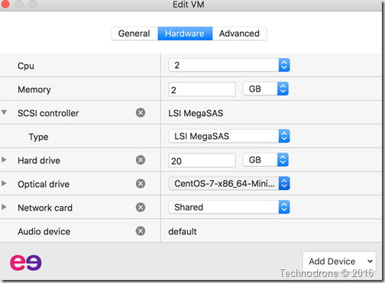Open the SCSI Type LSI MegaSAS dropdown
385x283 pixels.
pyautogui.click(x=229, y=136)
